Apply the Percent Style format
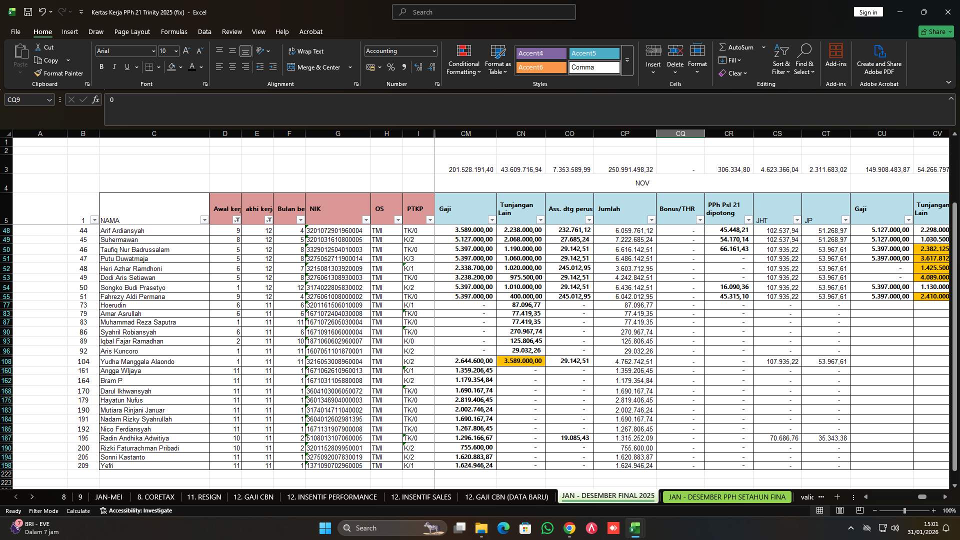This screenshot has width=960, height=540. pos(390,67)
